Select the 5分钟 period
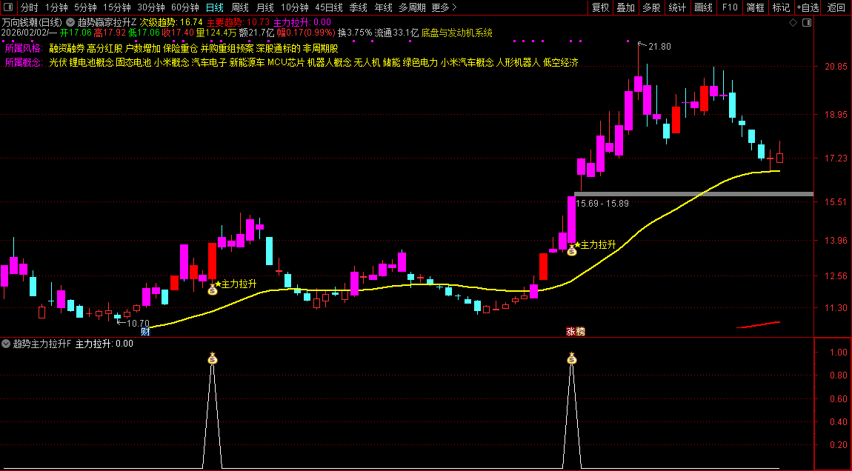Screen dimensions: 852x471 [x=85, y=7]
